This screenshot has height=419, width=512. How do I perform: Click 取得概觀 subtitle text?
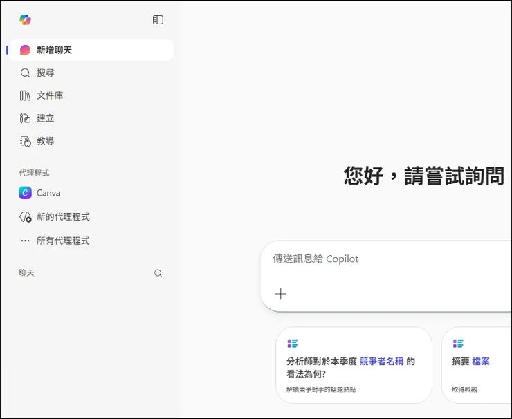pyautogui.click(x=464, y=389)
